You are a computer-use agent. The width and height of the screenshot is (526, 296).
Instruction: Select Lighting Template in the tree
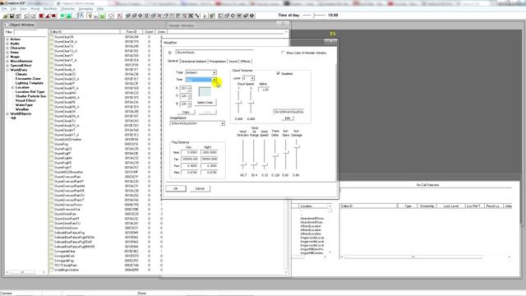point(30,83)
